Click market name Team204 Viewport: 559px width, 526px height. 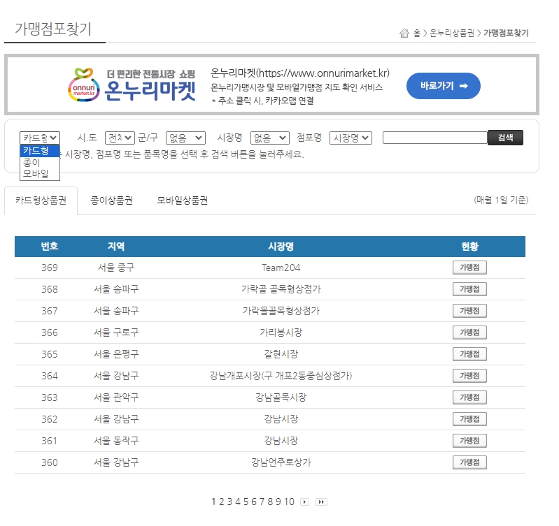click(281, 268)
